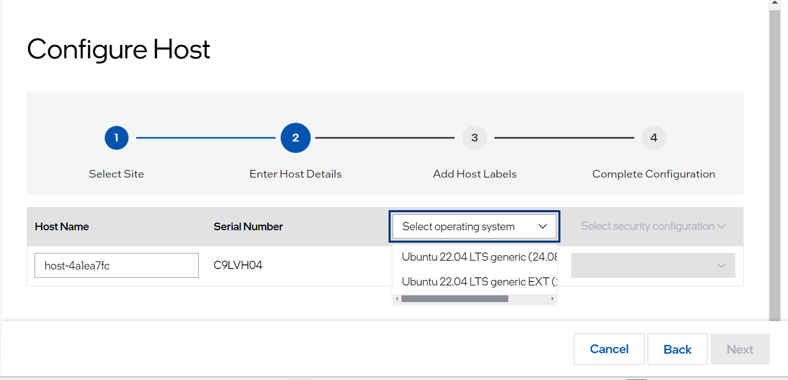
Task: Click the Select Site step label
Action: 116,174
